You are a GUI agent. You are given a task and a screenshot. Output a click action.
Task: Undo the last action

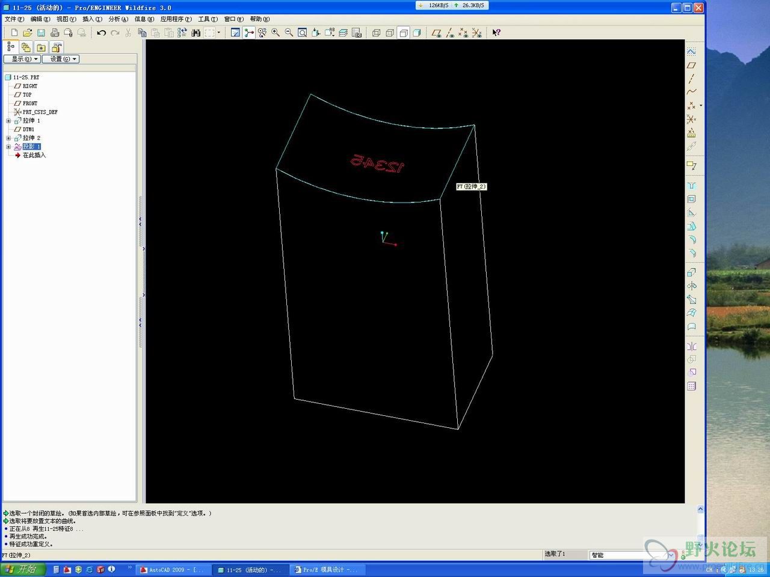coord(101,32)
